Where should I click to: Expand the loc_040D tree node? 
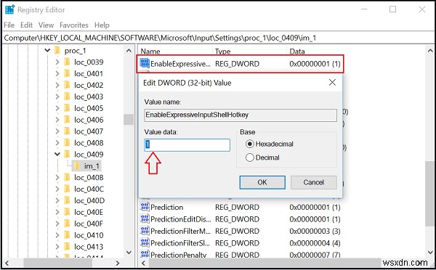[57, 200]
